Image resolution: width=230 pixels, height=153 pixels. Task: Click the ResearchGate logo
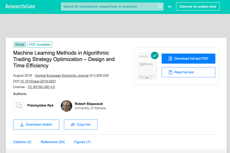pyautogui.click(x=20, y=6)
